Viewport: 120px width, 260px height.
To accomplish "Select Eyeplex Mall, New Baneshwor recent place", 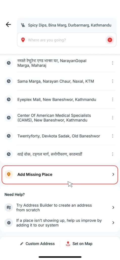I will [60, 100].
